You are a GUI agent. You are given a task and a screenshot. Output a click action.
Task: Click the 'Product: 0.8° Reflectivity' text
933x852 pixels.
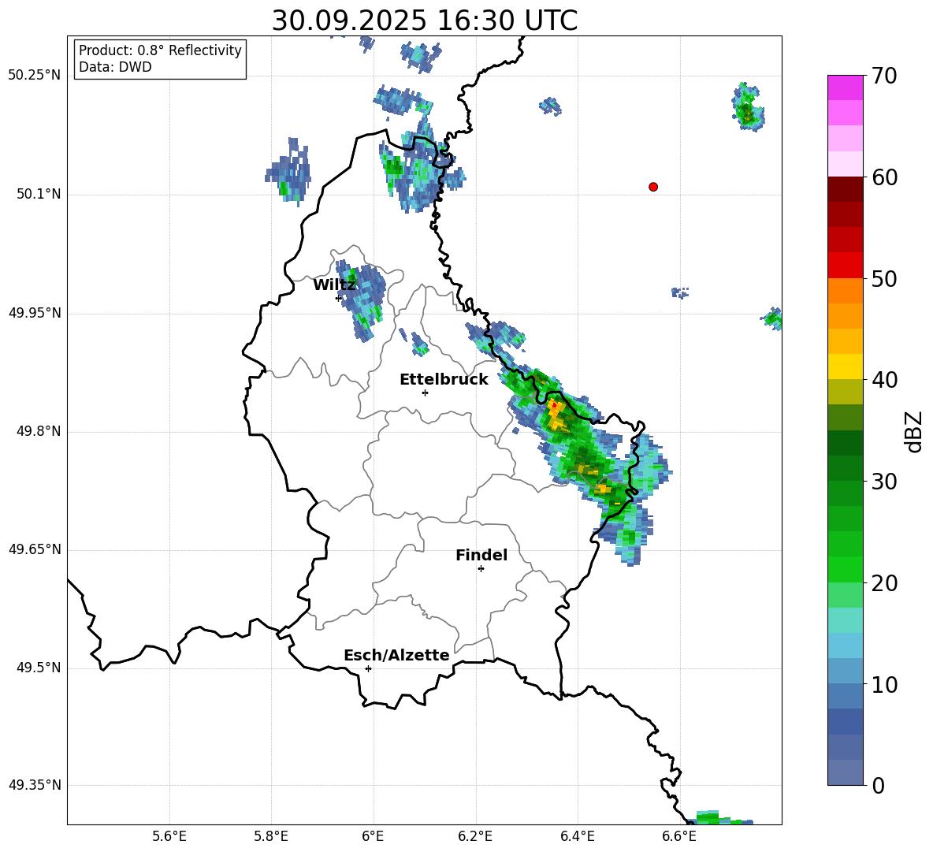tap(160, 50)
